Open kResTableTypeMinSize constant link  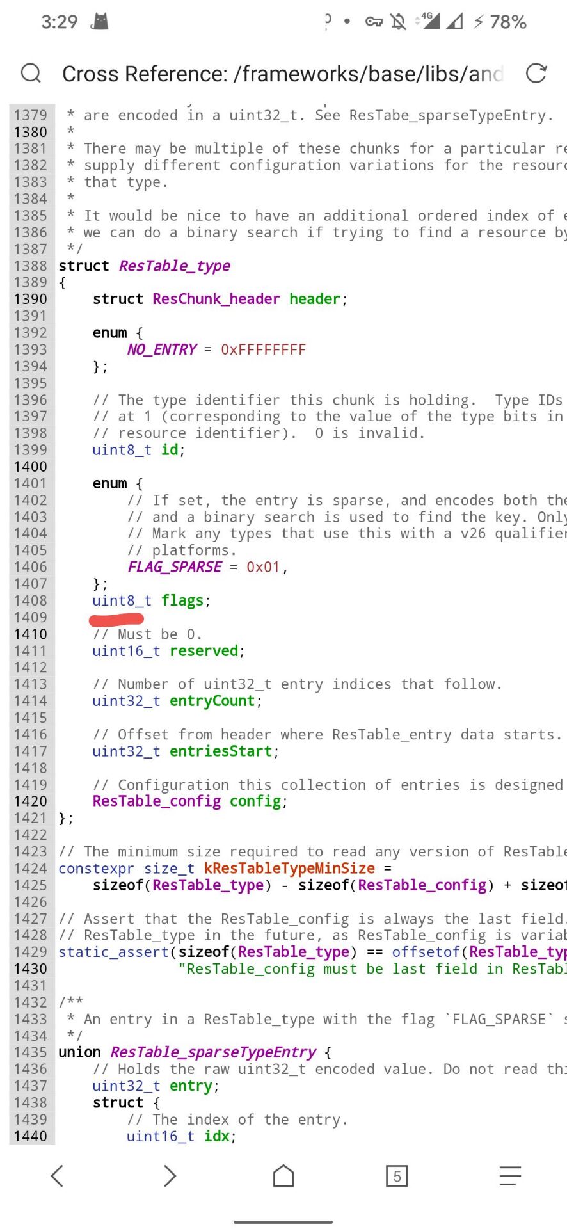pyautogui.click(x=289, y=869)
